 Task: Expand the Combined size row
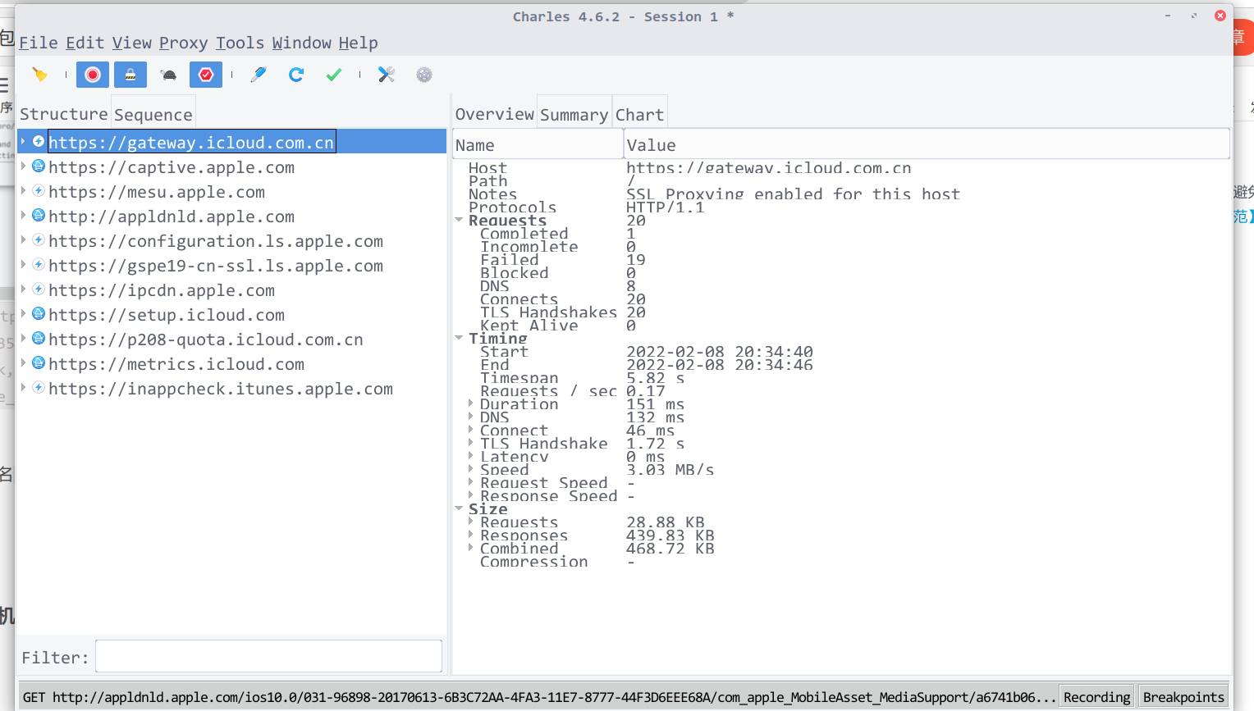pos(470,548)
